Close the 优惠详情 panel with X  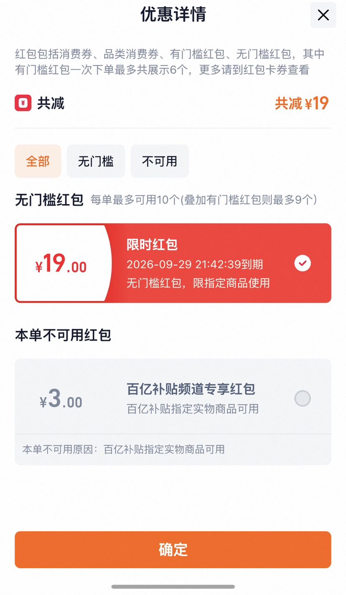323,15
